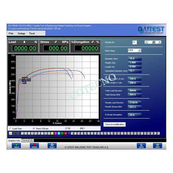Open the Setup menu
The height and width of the screenshot is (173, 173).
point(21,33)
